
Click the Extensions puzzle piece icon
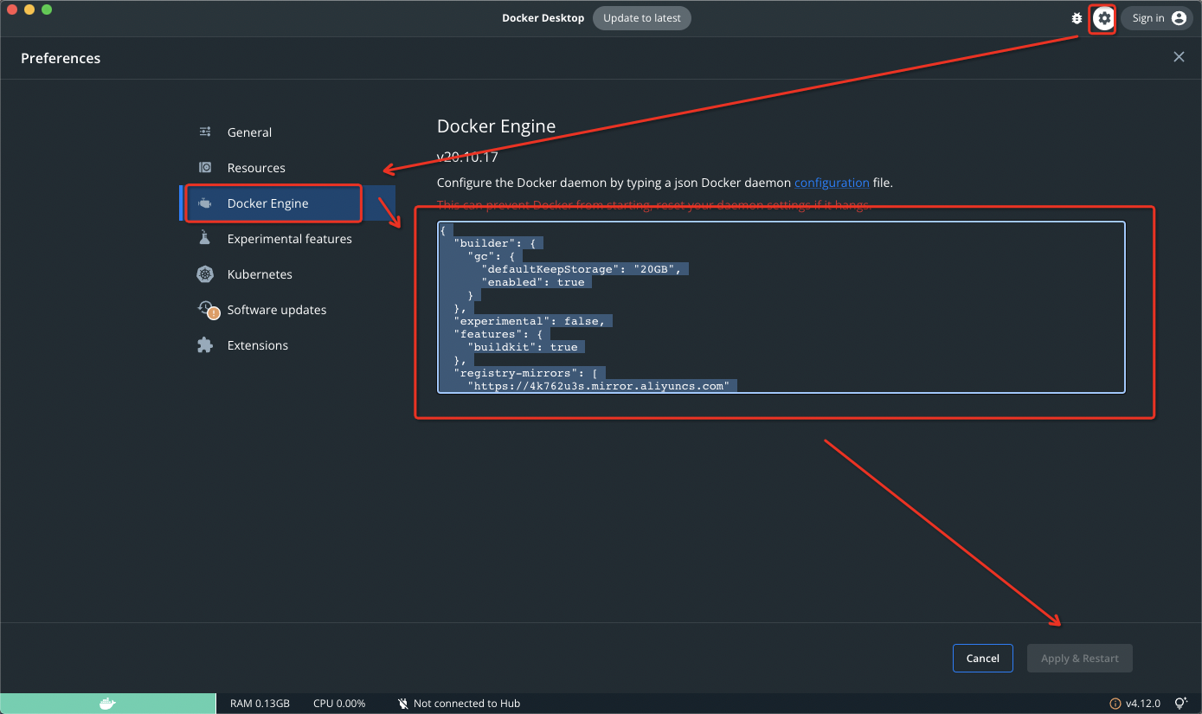pyautogui.click(x=205, y=345)
